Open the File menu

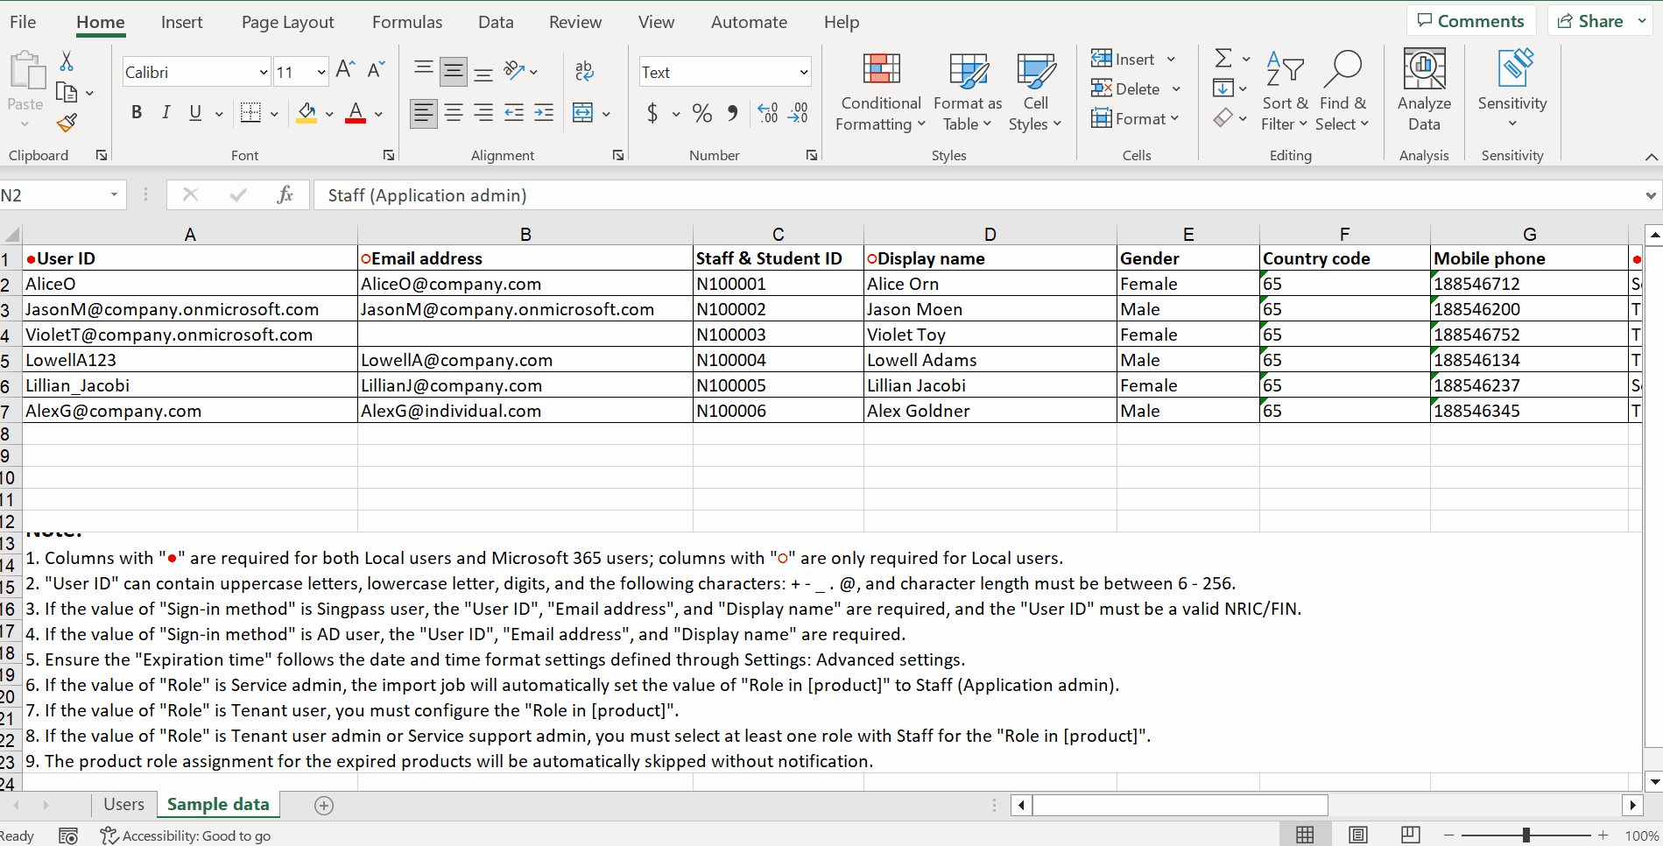tap(23, 22)
